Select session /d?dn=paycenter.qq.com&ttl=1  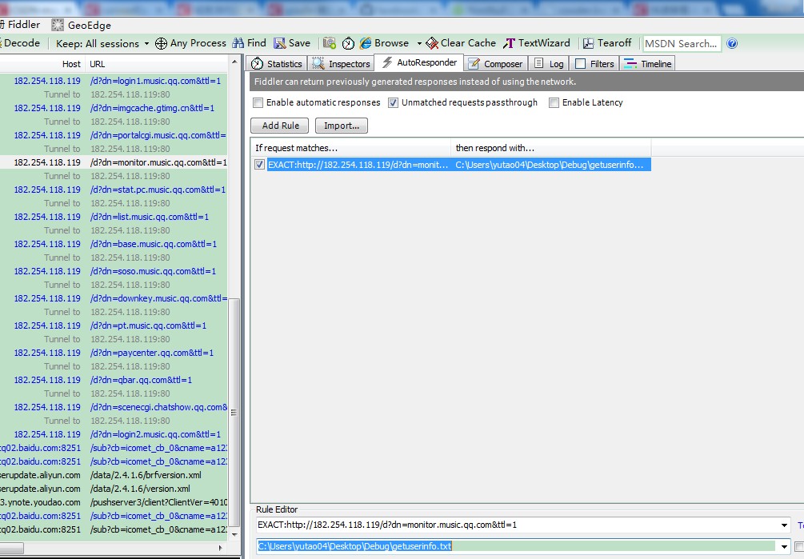(x=114, y=353)
